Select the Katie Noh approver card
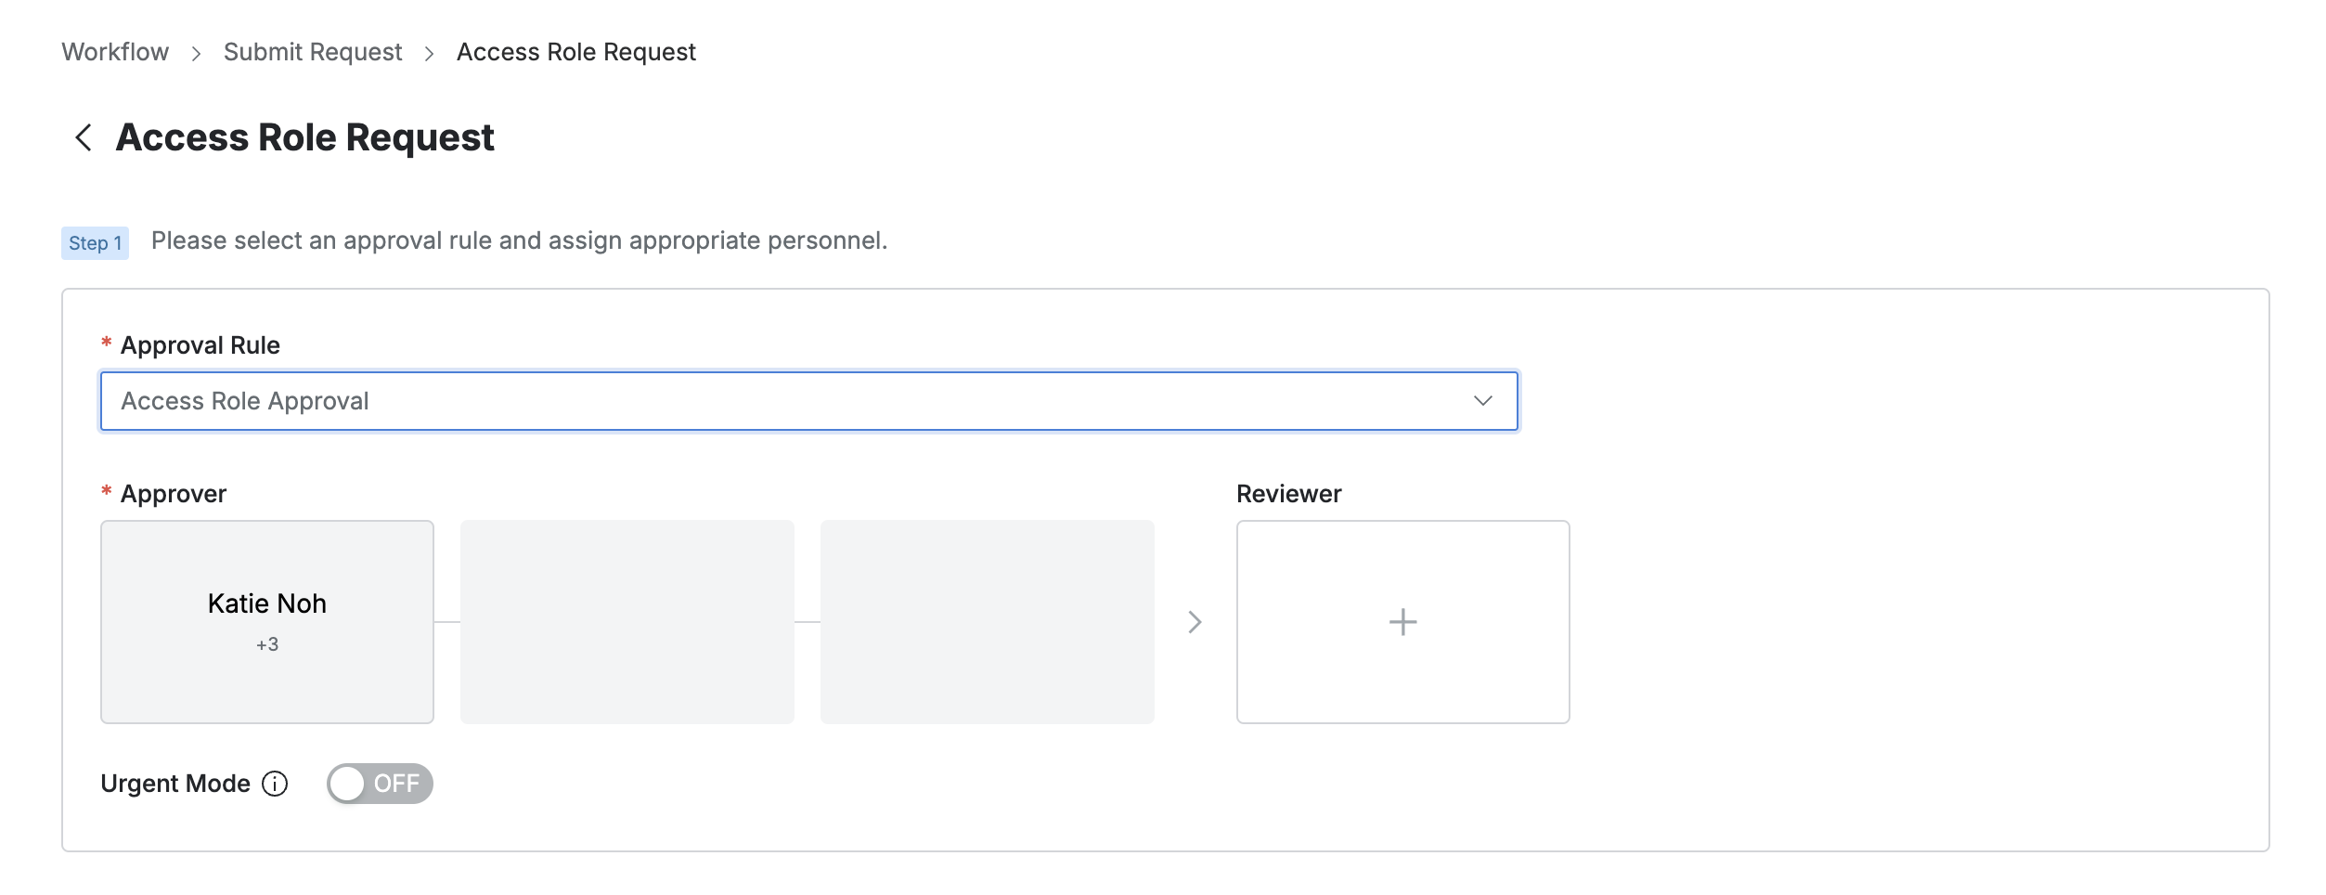 click(x=267, y=603)
